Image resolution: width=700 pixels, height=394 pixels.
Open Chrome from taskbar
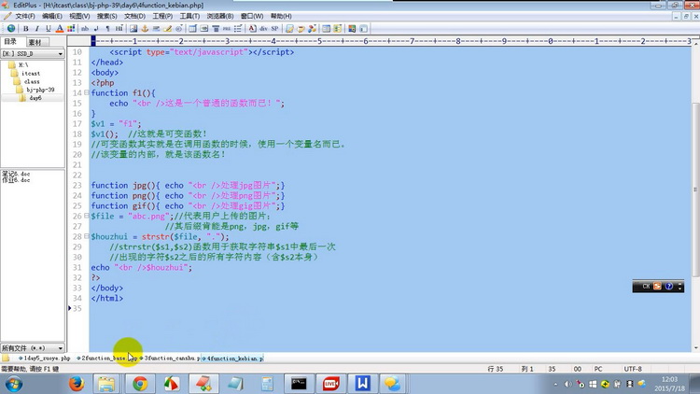pos(140,384)
